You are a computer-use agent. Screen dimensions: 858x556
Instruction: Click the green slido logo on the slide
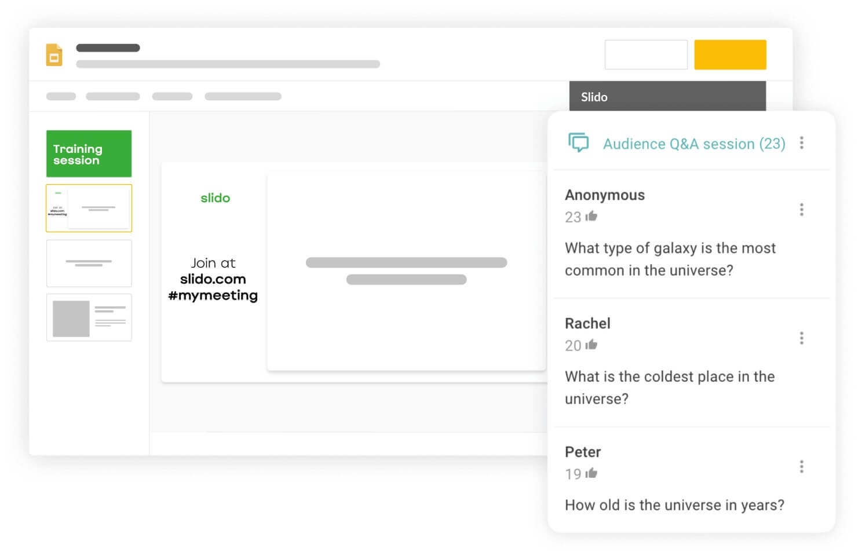pos(215,198)
